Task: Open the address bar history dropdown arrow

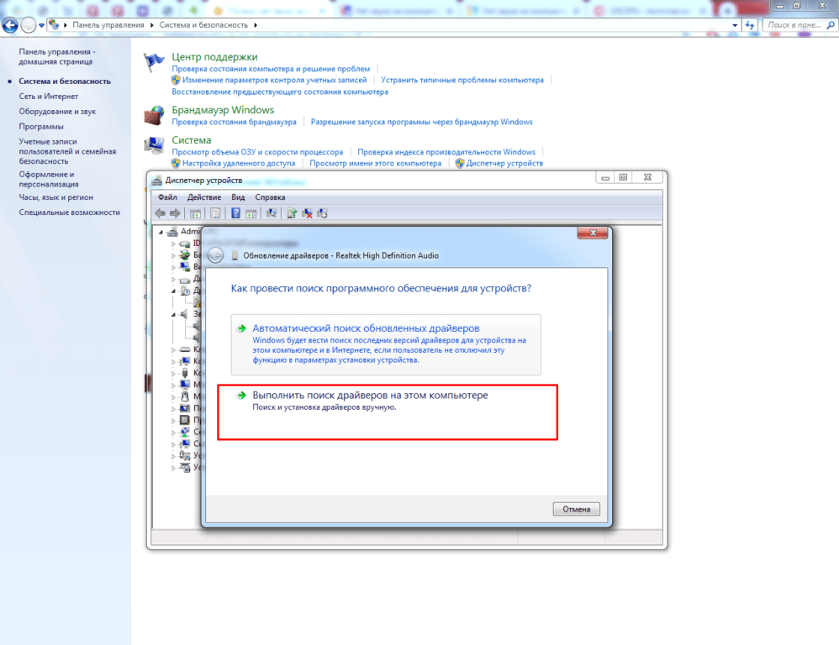Action: coord(735,25)
